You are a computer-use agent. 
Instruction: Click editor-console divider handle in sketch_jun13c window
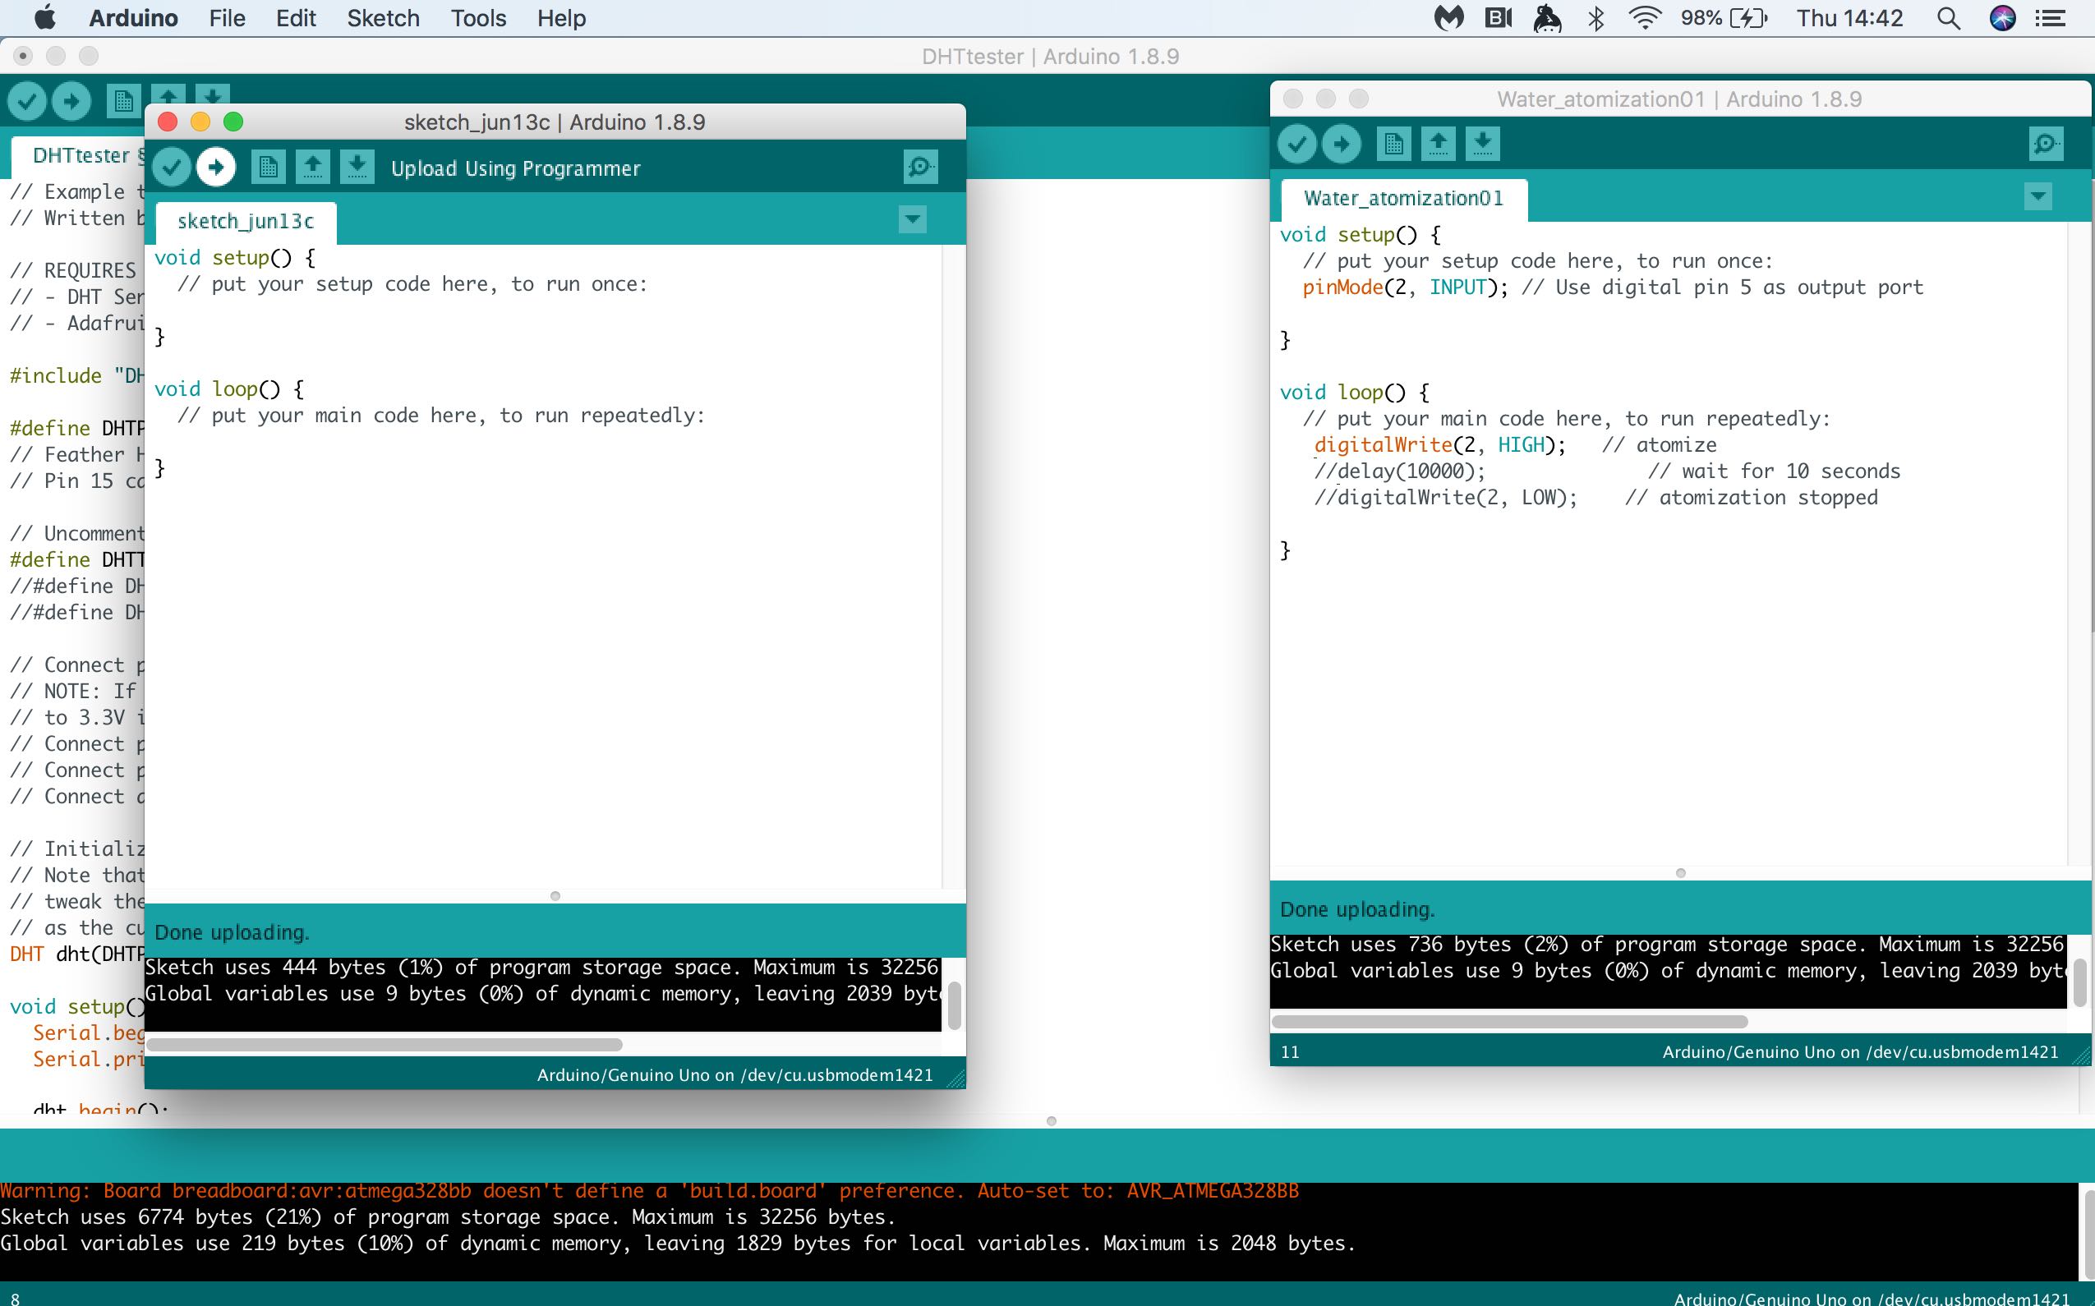tap(555, 895)
